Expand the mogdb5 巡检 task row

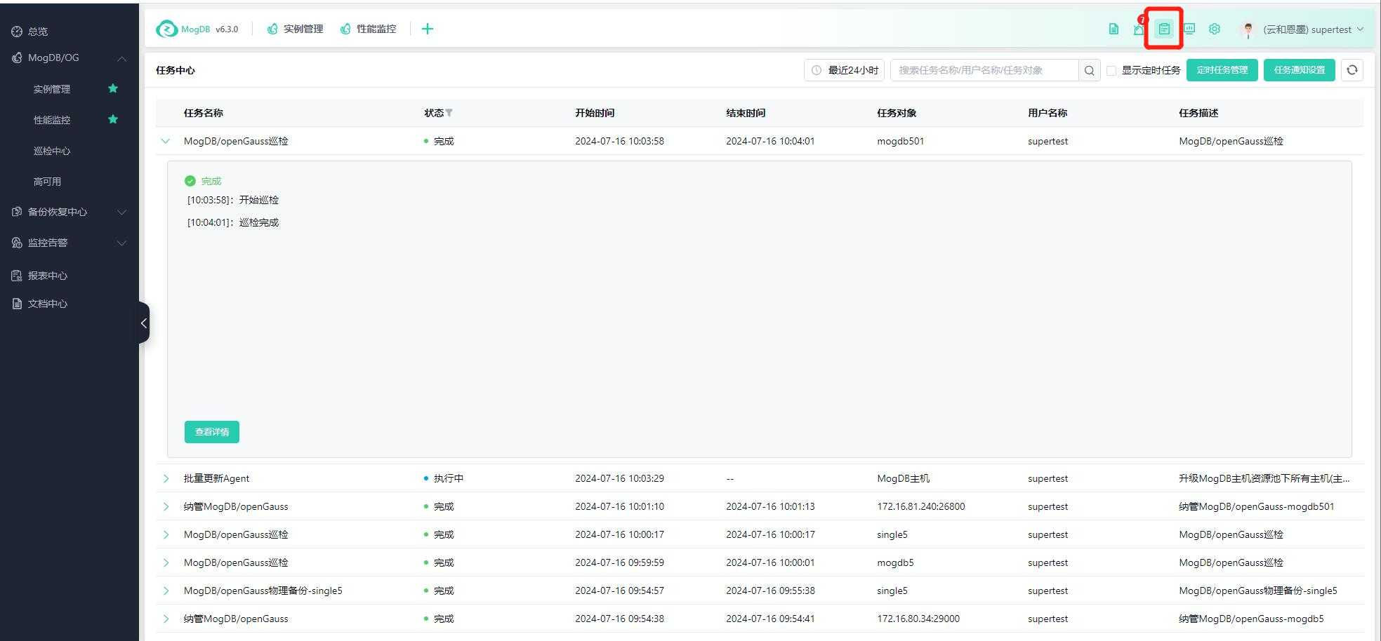pos(166,562)
